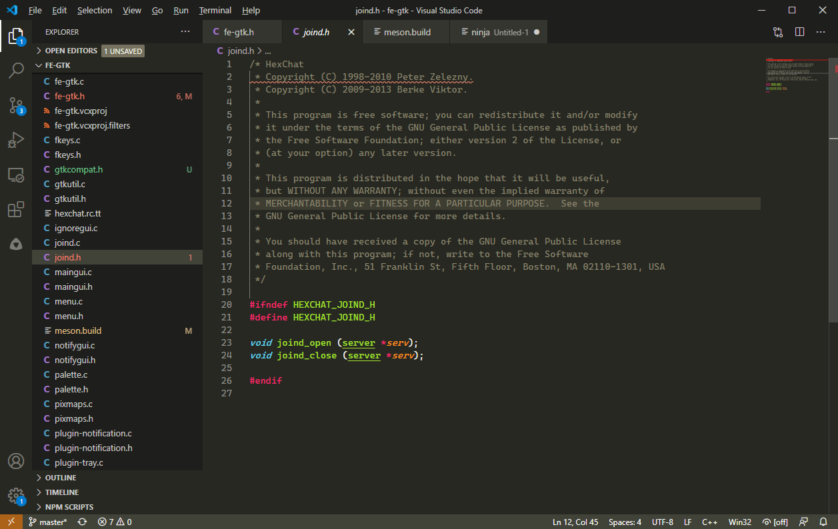The width and height of the screenshot is (838, 529).
Task: Click the synchronize changes icon
Action: (x=82, y=522)
